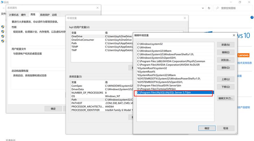Click the topmost shield icon in sidebar
Viewport: 254px width, 141px height.
(x=3, y=27)
